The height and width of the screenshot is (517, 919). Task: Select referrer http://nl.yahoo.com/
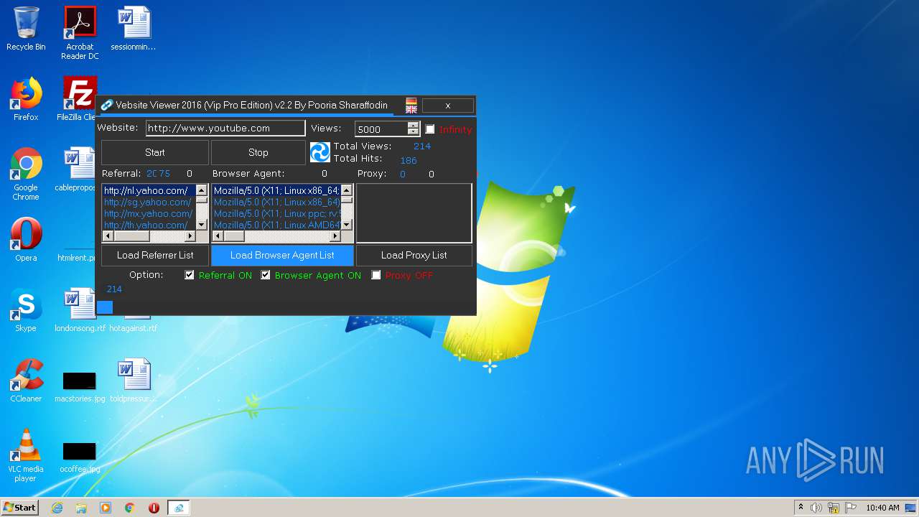pyautogui.click(x=149, y=190)
